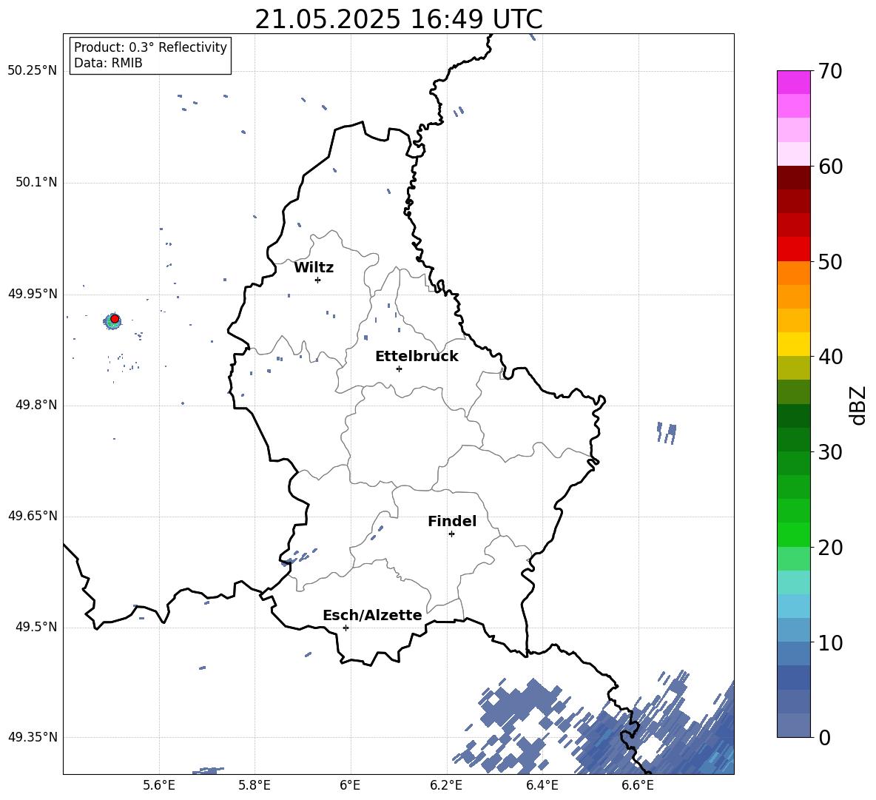The height and width of the screenshot is (800, 876).
Task: Click the 50.25°N latitude tick label
Action: click(x=33, y=71)
